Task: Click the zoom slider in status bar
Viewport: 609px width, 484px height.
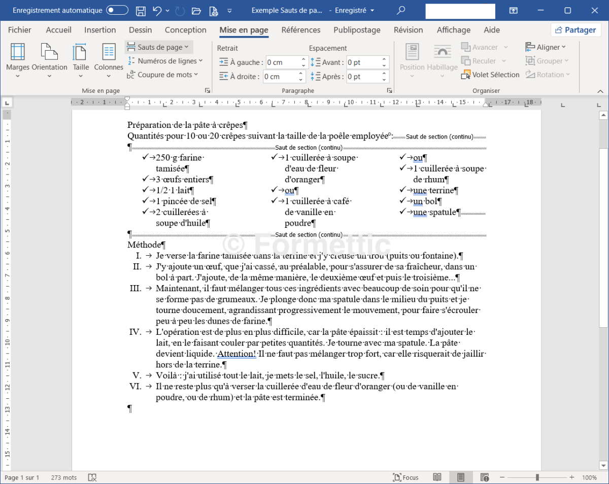Action: (x=537, y=477)
